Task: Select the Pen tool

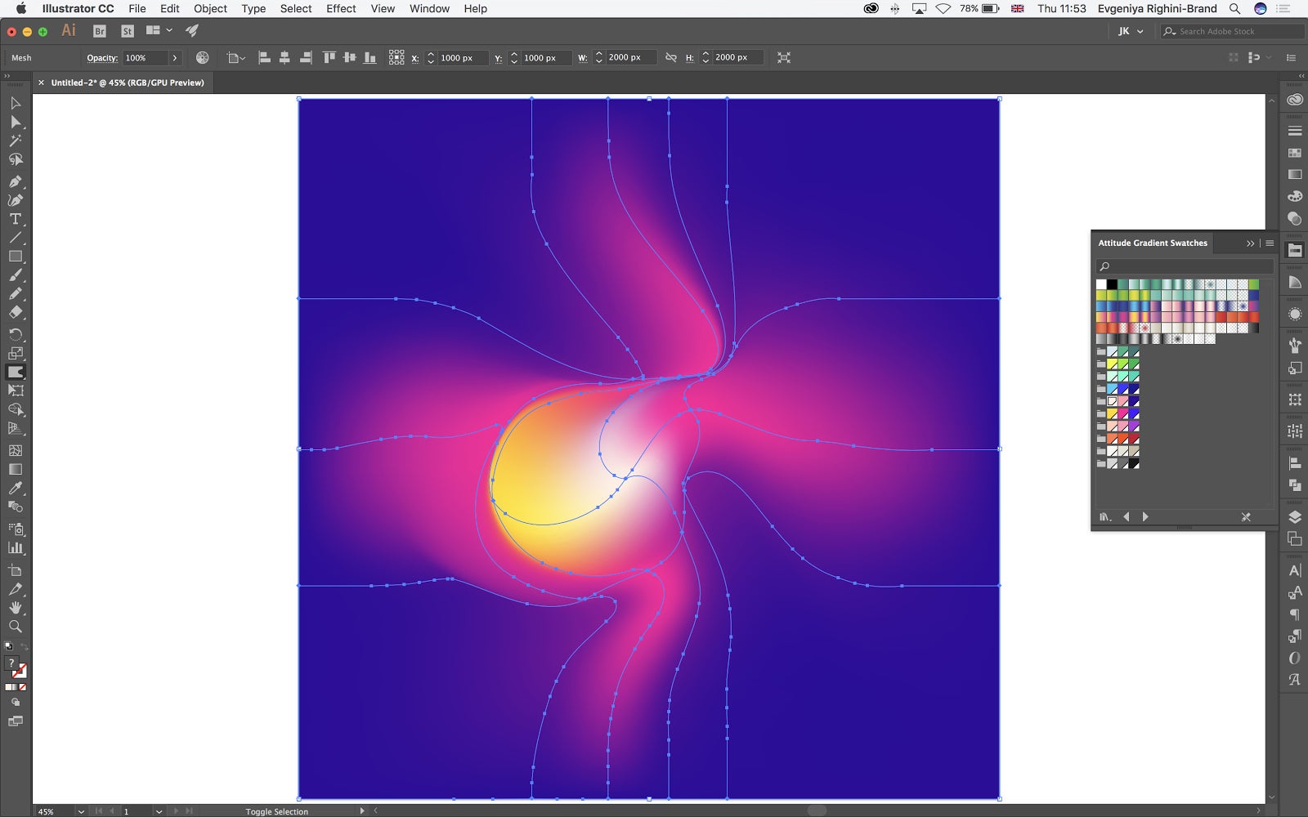Action: point(16,181)
